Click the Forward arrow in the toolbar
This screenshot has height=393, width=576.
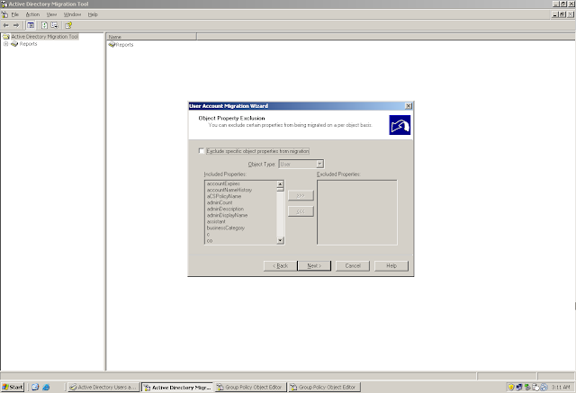click(x=16, y=25)
